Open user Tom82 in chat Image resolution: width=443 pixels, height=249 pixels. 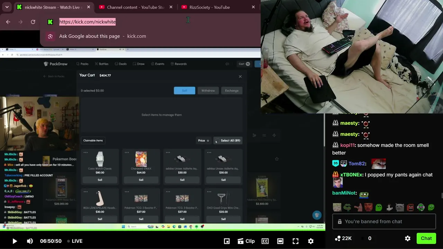(x=356, y=164)
